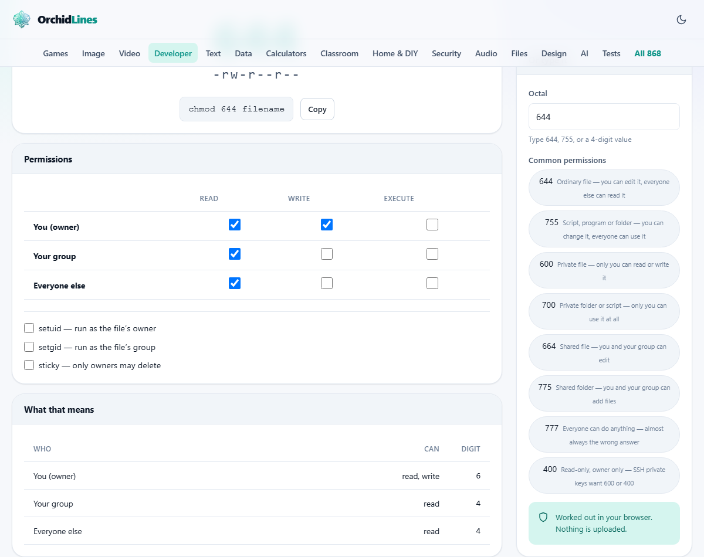Pick the 400 read-only owner preset
This screenshot has width=704, height=557.
pyautogui.click(x=604, y=476)
